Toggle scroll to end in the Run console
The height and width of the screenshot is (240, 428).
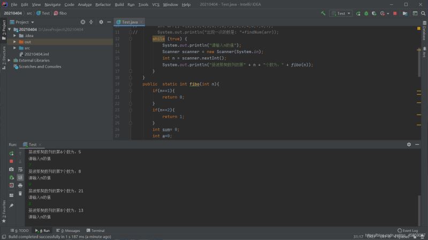(20, 177)
